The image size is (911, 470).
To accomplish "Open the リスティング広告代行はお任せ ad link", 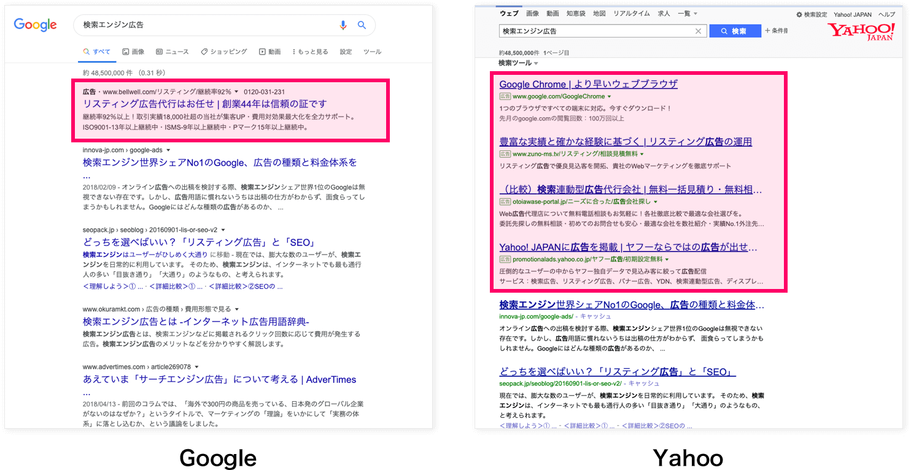I will [x=205, y=104].
